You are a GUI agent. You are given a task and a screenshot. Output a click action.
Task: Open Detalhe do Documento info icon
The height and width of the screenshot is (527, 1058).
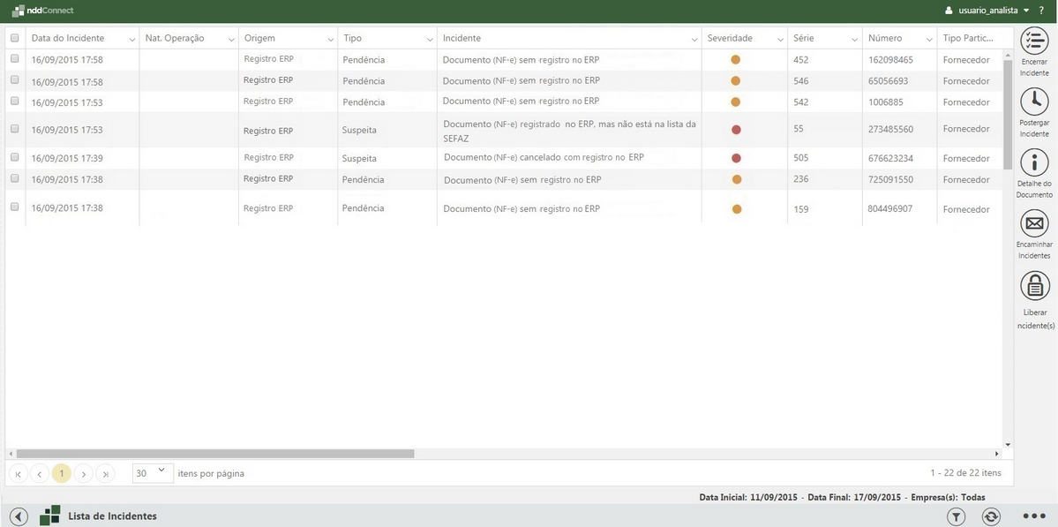1034,162
